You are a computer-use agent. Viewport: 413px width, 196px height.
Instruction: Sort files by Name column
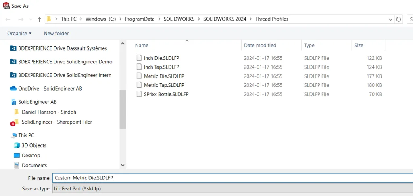point(142,45)
